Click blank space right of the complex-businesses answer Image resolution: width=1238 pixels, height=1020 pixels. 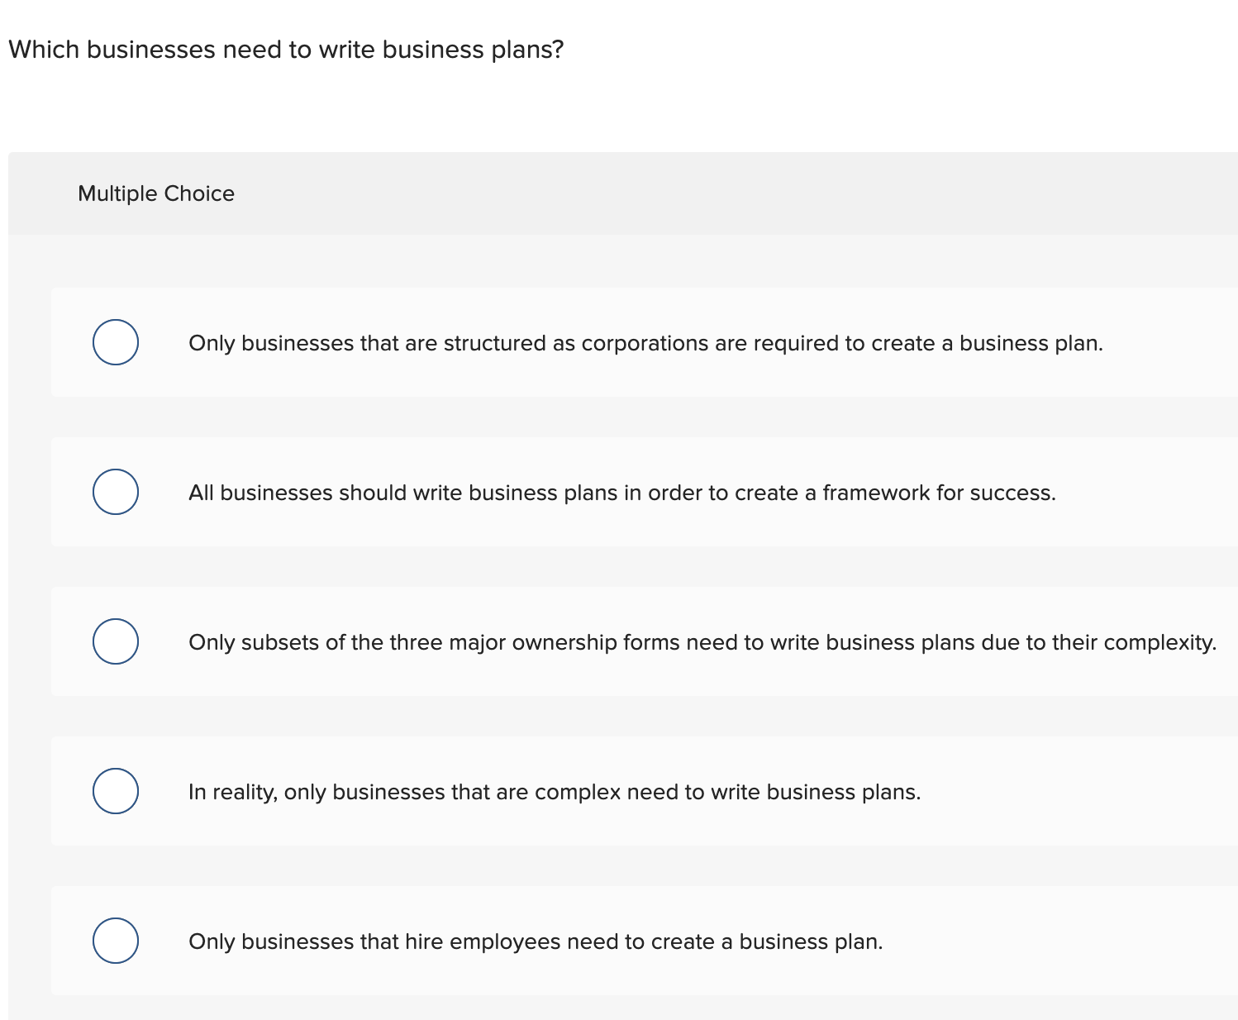click(x=1074, y=792)
